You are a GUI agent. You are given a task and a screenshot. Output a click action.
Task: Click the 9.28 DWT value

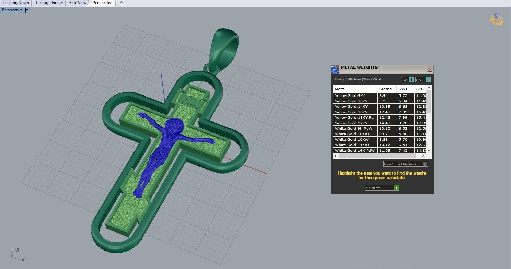point(403,123)
